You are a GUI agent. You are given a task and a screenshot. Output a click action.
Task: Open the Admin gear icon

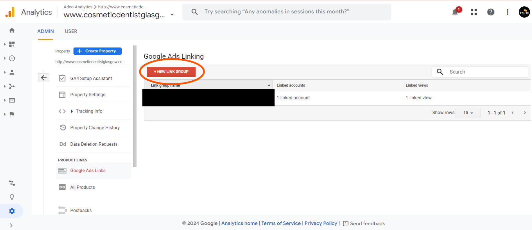coord(12,211)
